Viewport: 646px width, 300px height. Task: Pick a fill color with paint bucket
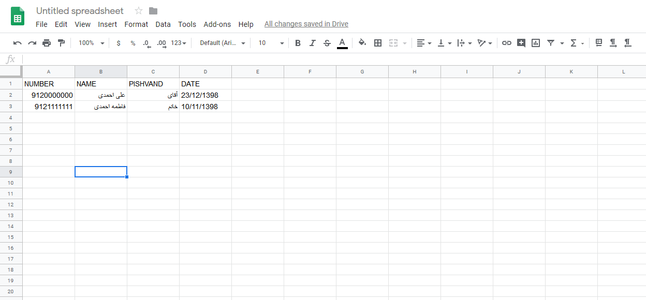coord(362,43)
